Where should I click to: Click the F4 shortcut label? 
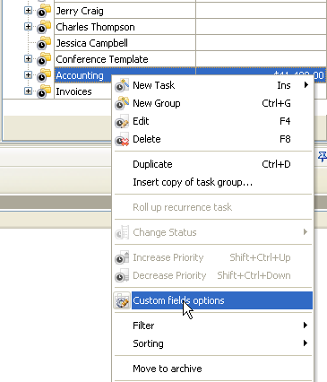[285, 121]
